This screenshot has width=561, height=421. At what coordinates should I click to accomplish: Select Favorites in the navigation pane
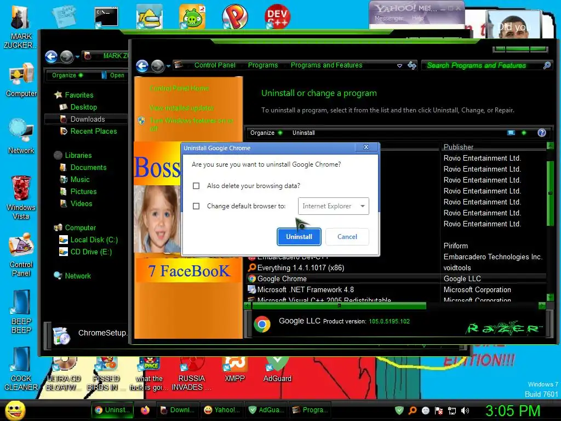[x=79, y=95]
